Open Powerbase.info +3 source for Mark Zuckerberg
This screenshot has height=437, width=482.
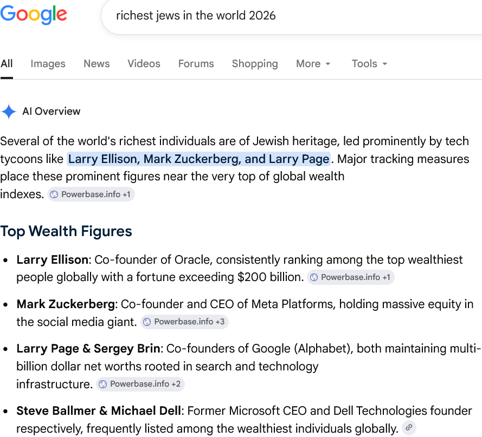tap(184, 322)
